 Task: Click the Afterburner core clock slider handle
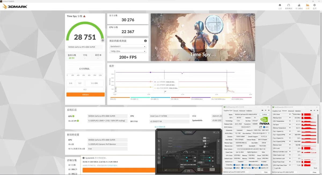tap(187, 157)
